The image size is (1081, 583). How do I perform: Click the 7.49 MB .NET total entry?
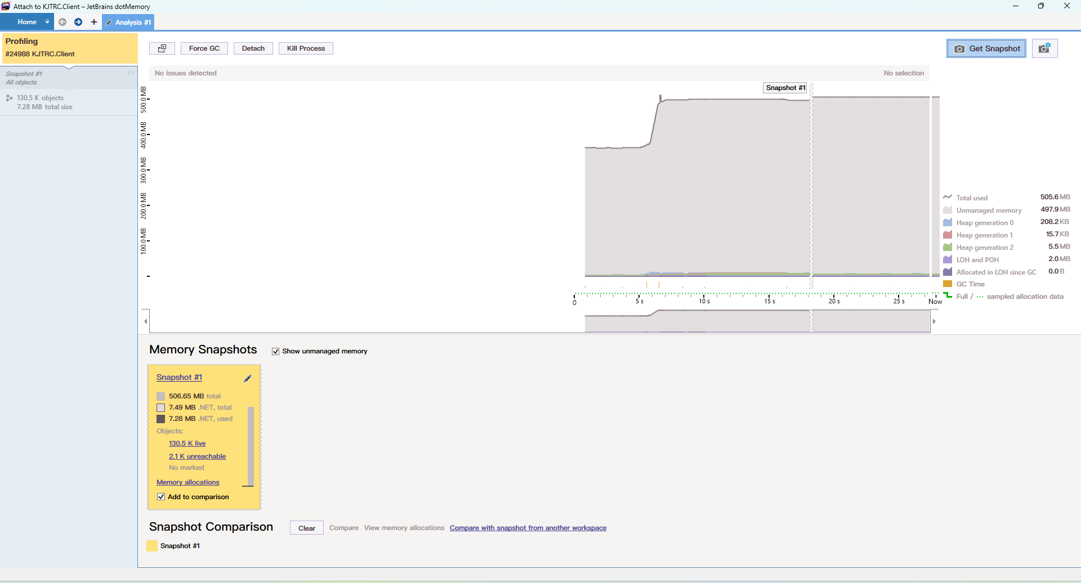(x=194, y=407)
